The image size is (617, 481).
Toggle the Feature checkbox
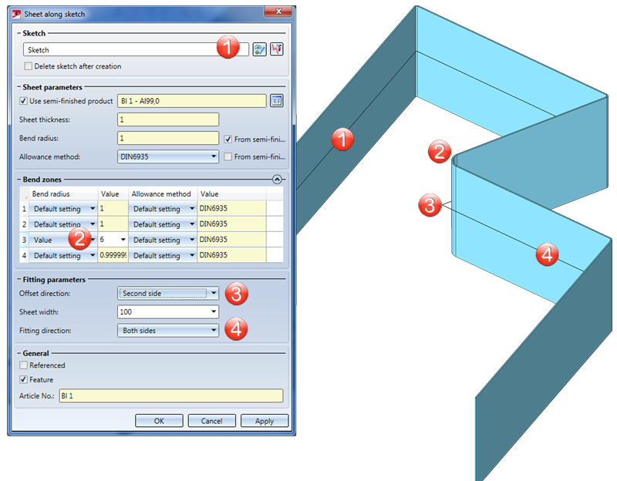tap(23, 379)
